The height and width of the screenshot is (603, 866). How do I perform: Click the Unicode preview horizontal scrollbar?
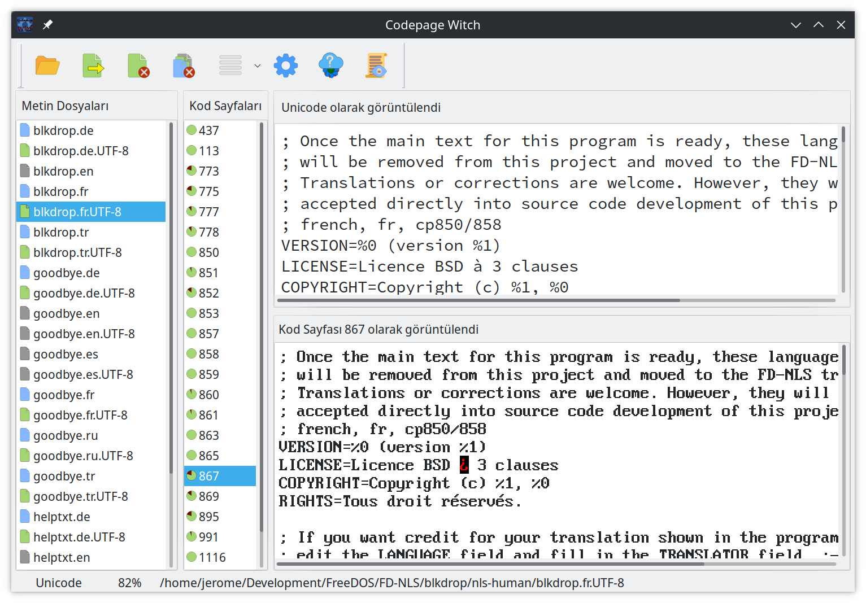480,300
